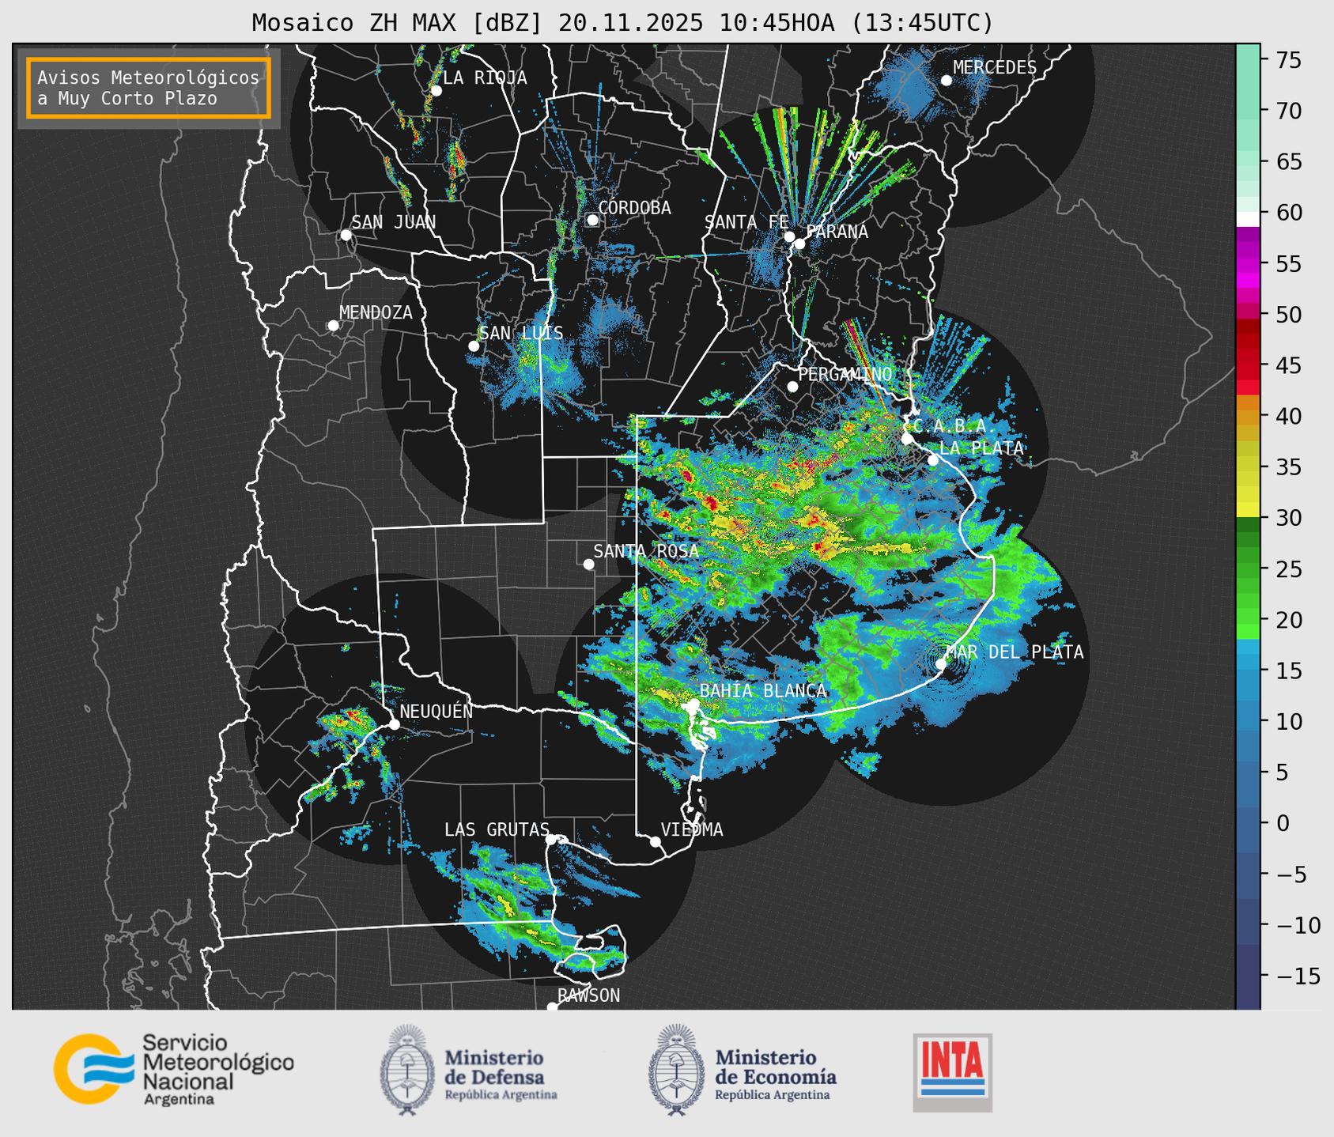Click the SANTA ROSA city label
1334x1137 pixels.
[x=646, y=551]
